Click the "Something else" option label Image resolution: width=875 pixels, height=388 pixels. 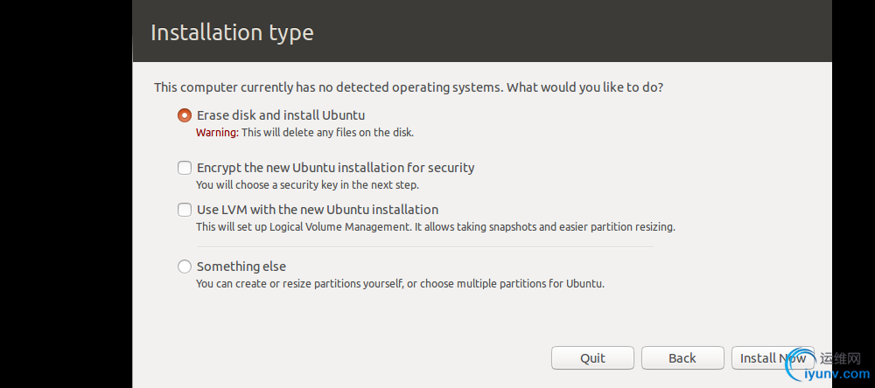(241, 267)
